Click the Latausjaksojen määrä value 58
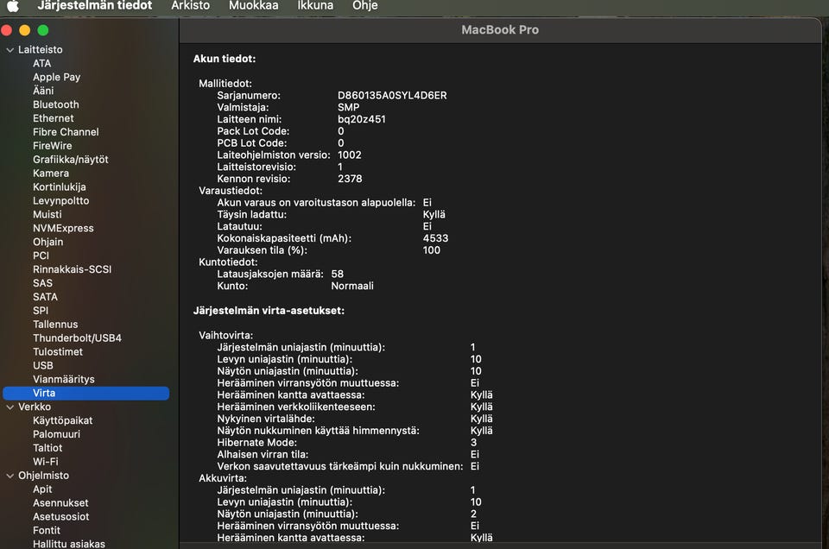 [338, 274]
